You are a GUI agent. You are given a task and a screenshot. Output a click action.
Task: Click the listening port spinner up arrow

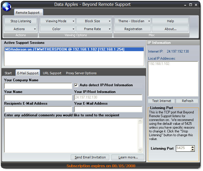192,147
